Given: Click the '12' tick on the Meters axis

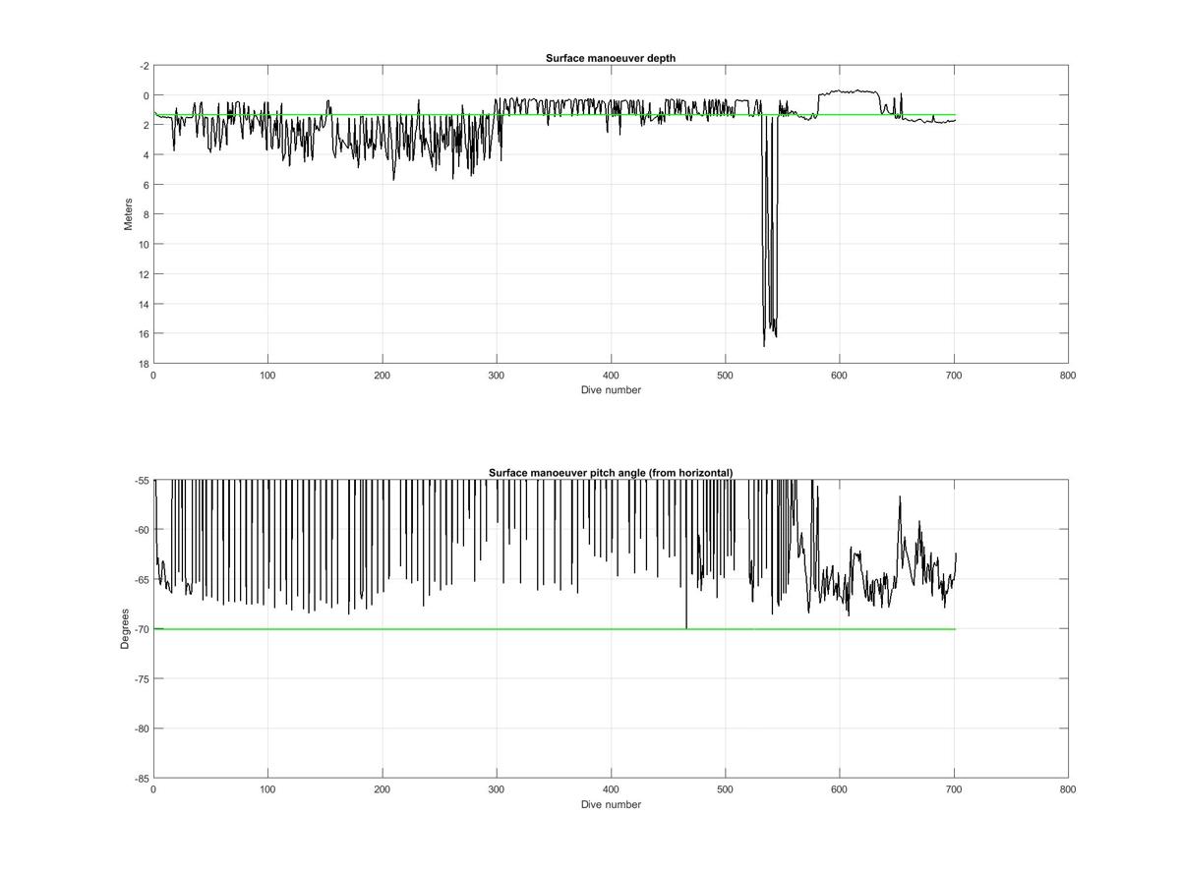Looking at the screenshot, I should 144,273.
